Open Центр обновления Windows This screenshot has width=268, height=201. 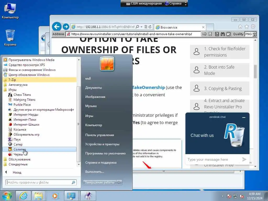tap(29, 75)
